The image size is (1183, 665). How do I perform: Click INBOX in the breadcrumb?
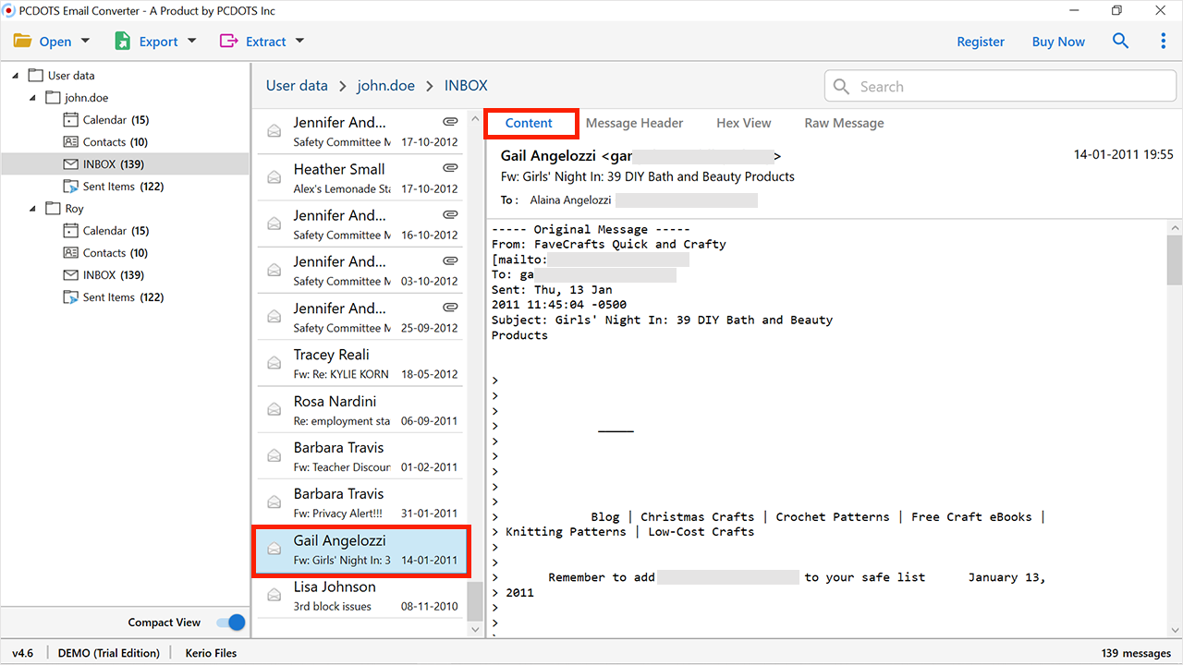point(466,85)
